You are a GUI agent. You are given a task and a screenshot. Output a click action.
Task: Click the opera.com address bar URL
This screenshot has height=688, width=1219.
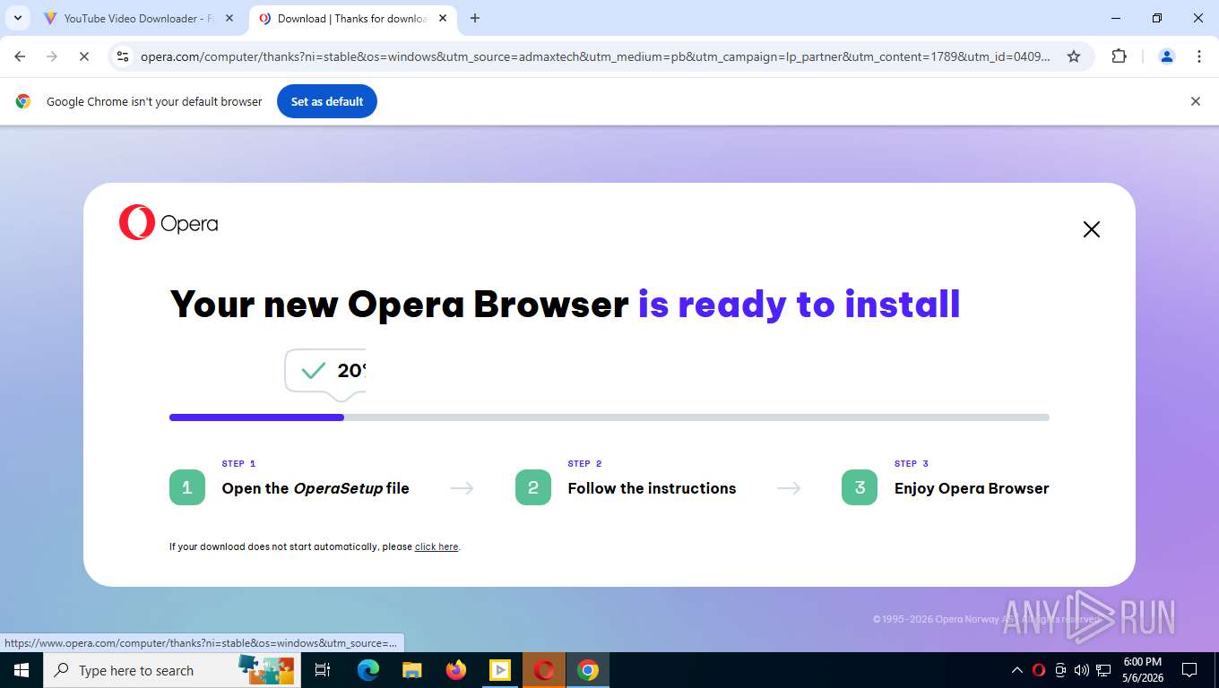[x=595, y=56]
